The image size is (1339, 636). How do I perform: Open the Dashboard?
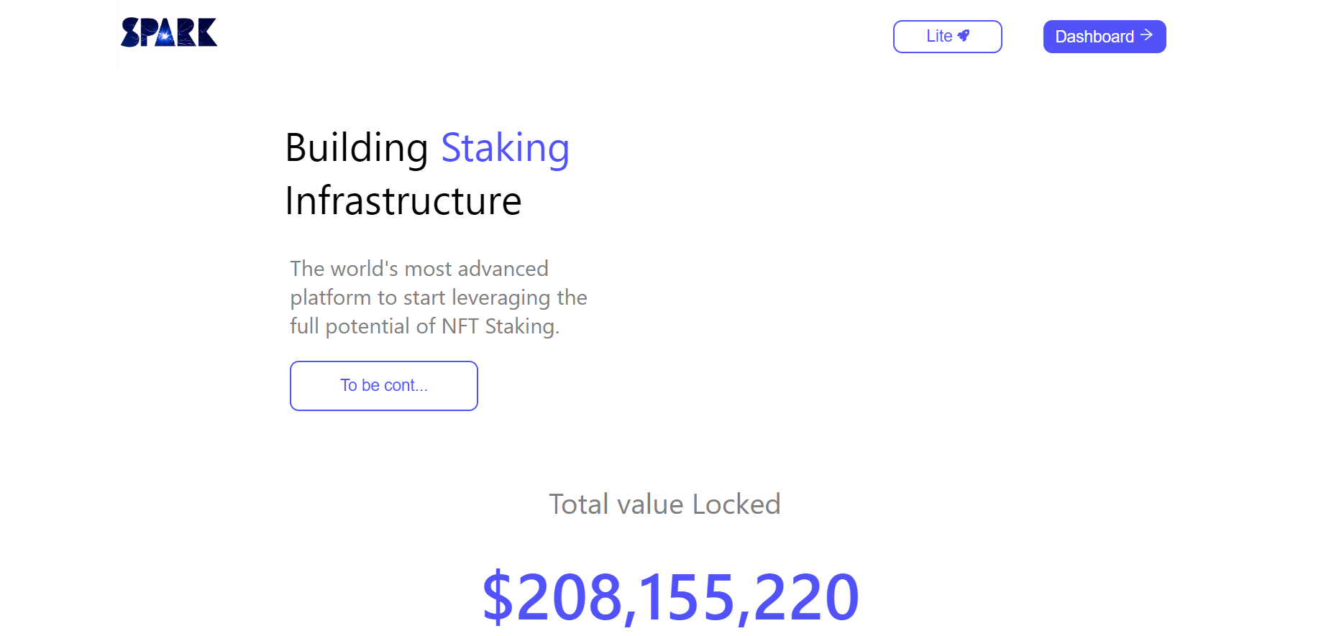click(x=1104, y=37)
